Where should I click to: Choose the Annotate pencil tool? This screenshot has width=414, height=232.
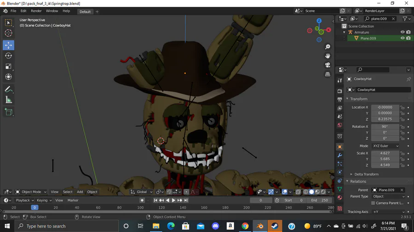pyautogui.click(x=8, y=89)
